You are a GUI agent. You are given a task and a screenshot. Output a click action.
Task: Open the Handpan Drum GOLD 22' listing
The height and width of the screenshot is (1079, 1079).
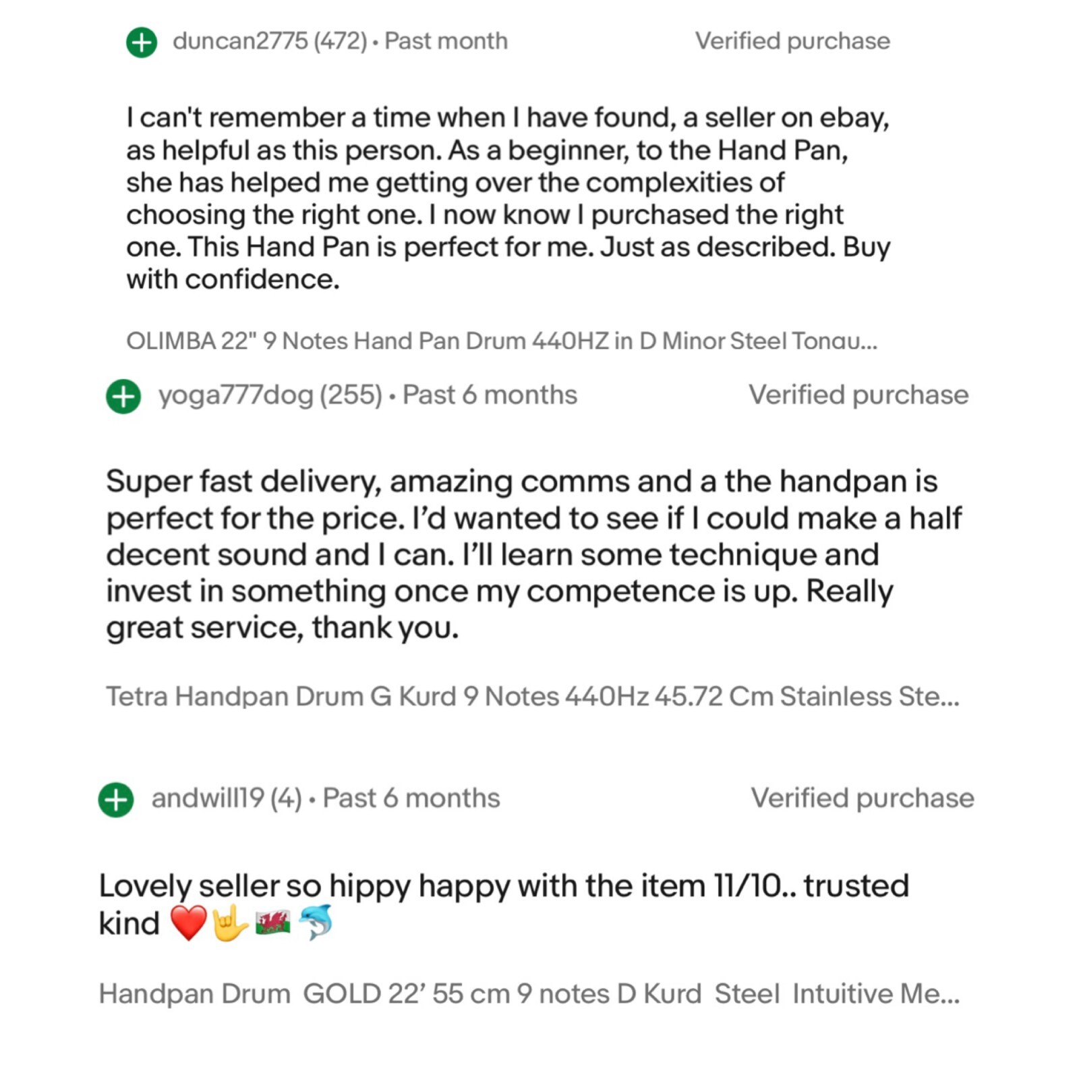tap(529, 994)
